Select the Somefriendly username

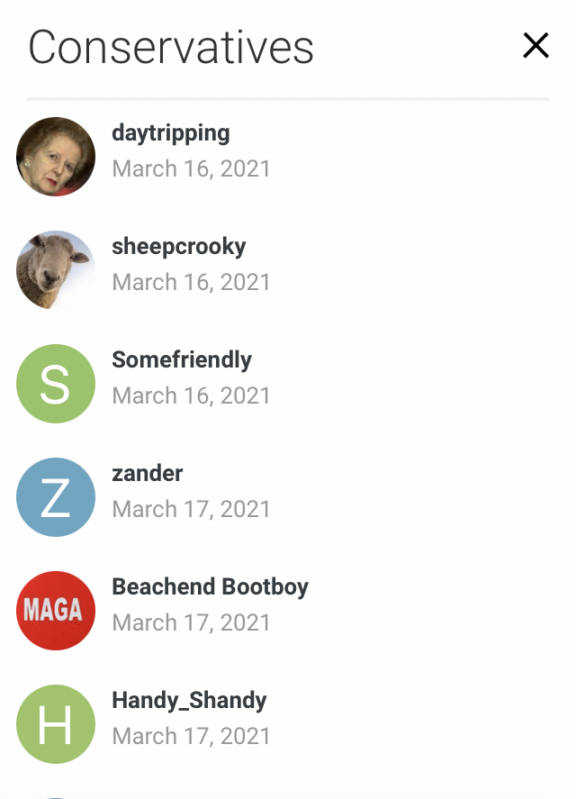click(182, 359)
